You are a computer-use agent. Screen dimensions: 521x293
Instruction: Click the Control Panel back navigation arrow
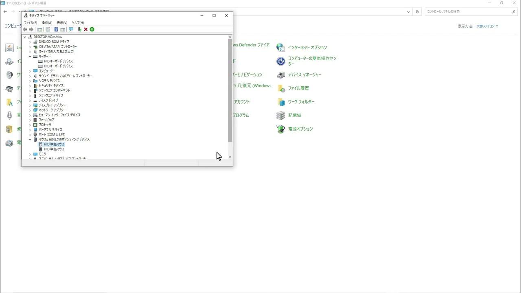coord(5,12)
